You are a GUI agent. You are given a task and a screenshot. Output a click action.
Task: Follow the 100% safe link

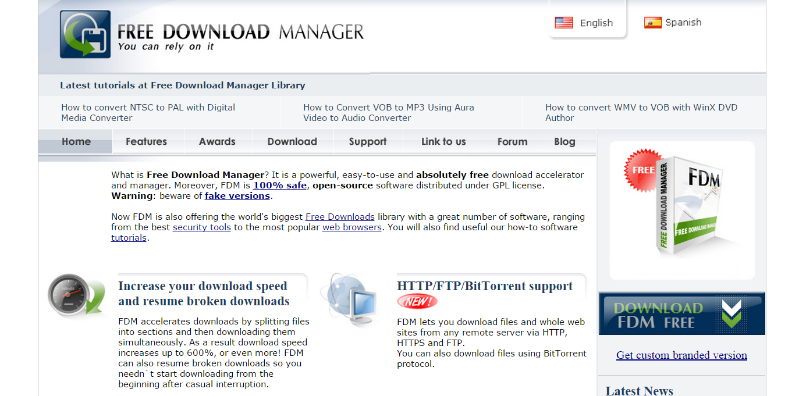(x=281, y=185)
